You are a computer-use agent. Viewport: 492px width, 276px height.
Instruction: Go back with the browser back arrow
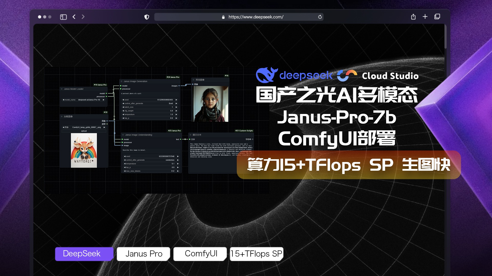(74, 17)
